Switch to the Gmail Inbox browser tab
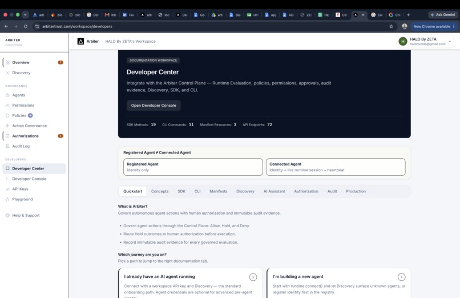Viewport: 460px width, 298px height. point(110,15)
